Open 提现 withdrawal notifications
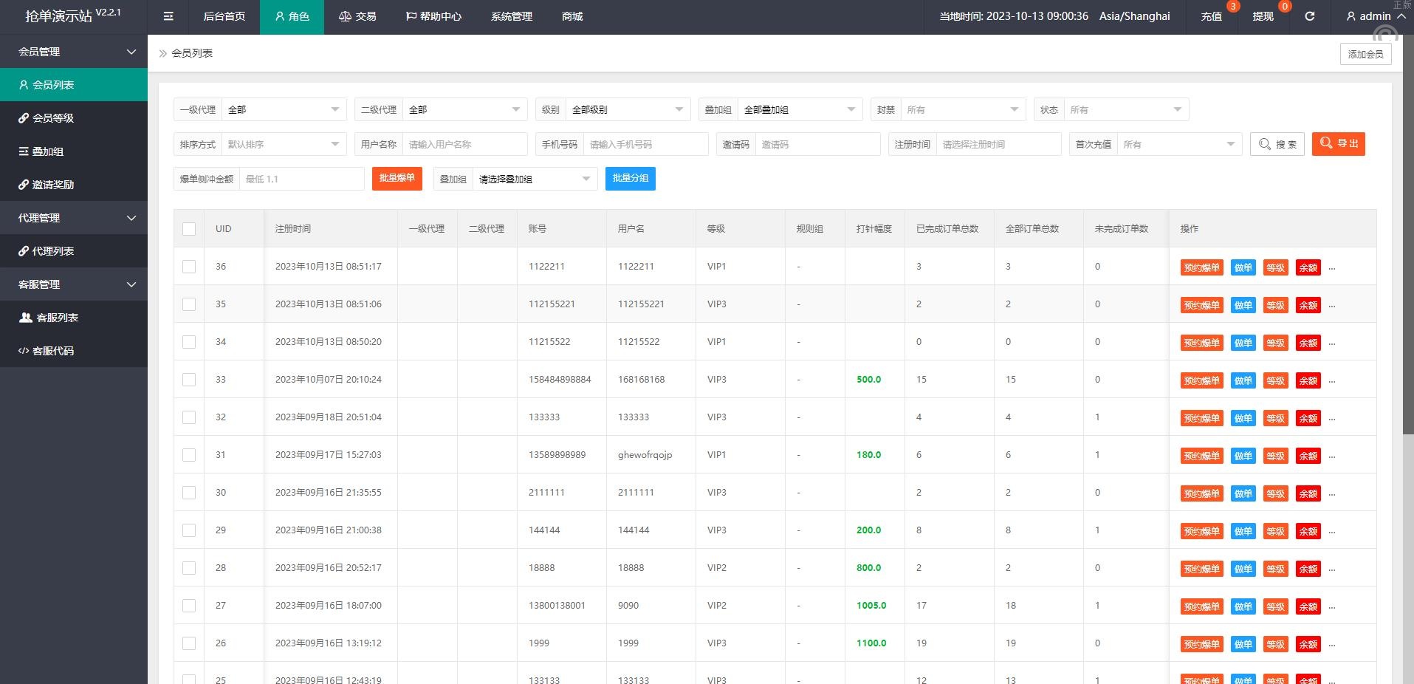1414x684 pixels. 1263,16
